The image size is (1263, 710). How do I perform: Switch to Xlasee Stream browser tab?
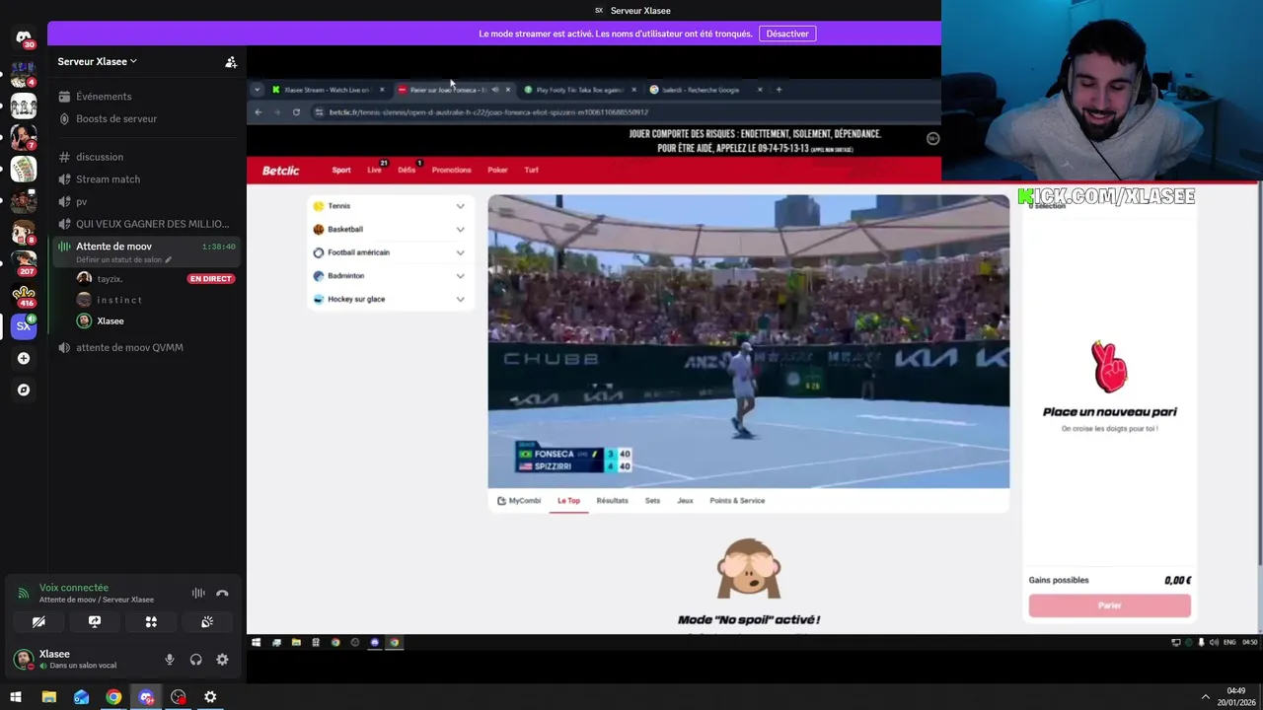[328, 90]
